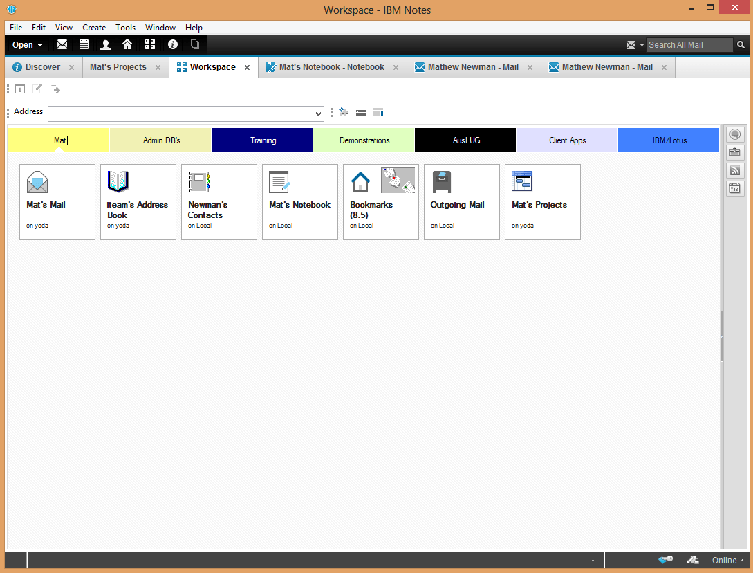The height and width of the screenshot is (573, 753).
Task: Open the Mat's Mail database icon
Action: (57, 197)
